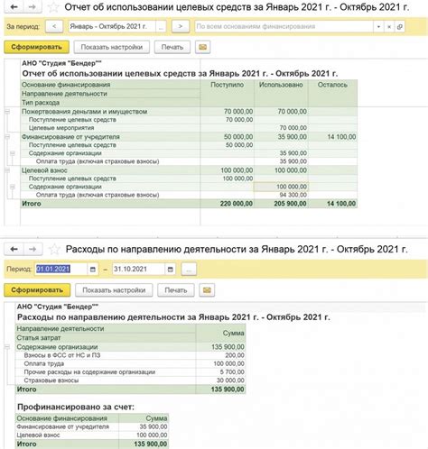428x449 pixels.
Task: Select the 'Финансирование от учредителя' row in the top report table
Action: [x=189, y=137]
